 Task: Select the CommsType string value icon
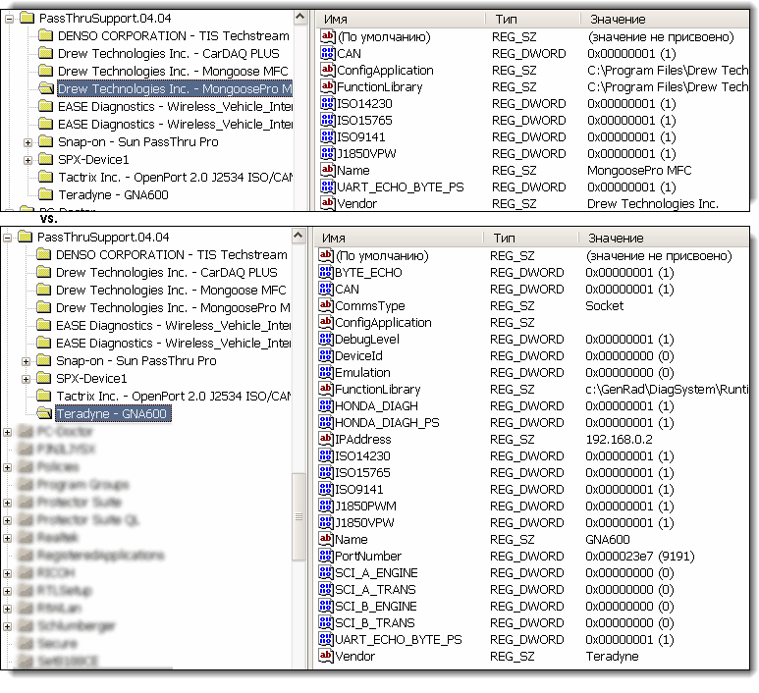326,306
